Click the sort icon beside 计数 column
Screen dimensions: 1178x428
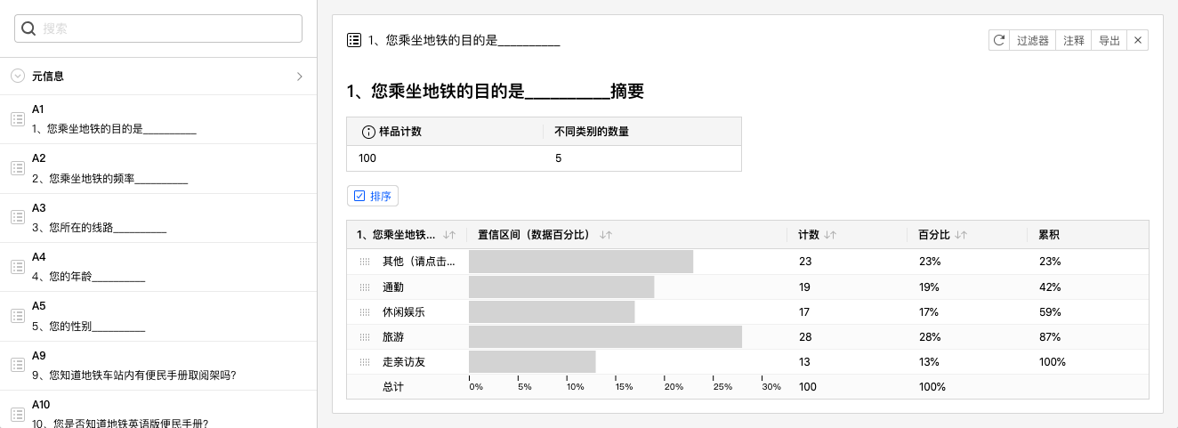(830, 235)
